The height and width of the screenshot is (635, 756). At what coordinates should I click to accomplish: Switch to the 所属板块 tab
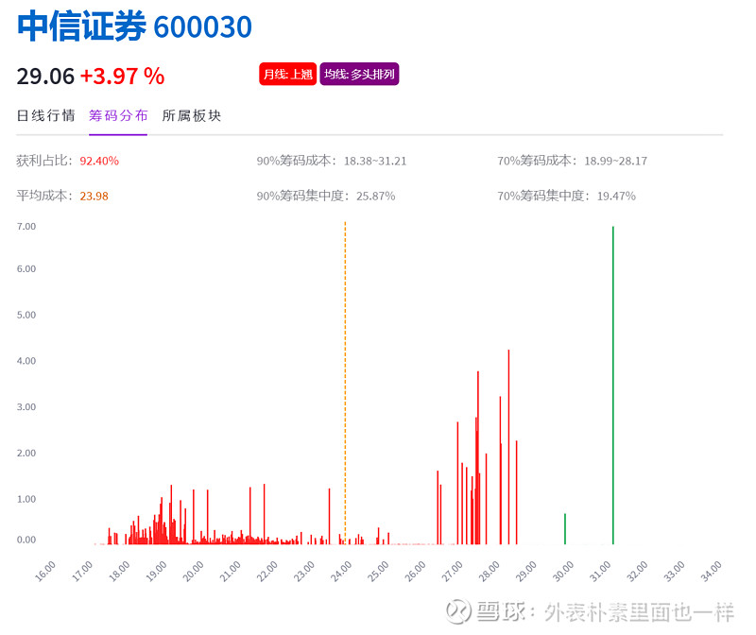point(192,115)
